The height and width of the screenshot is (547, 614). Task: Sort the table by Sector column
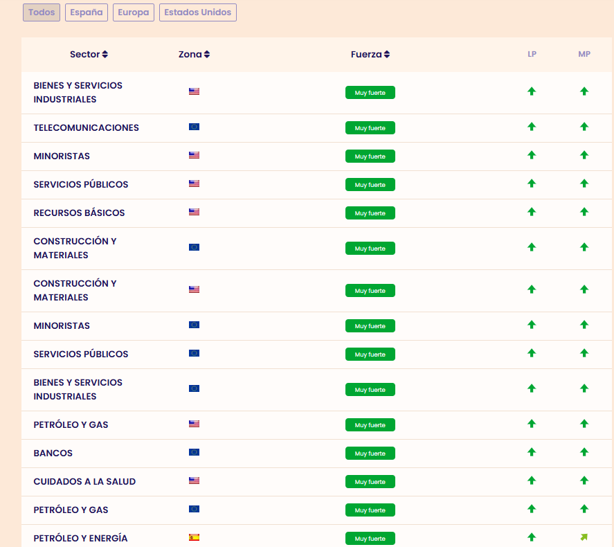(89, 55)
